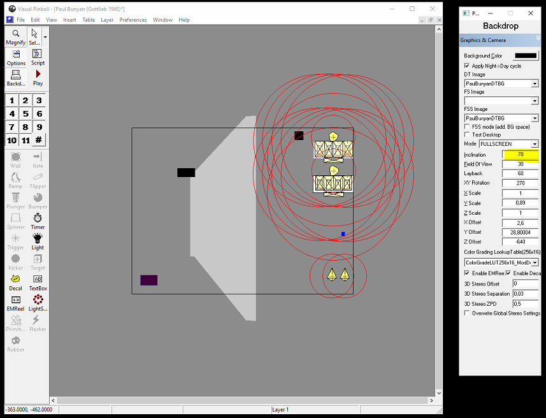
Task: Open the Layer menu
Action: pyautogui.click(x=107, y=20)
